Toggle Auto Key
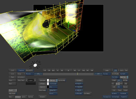The image size is (136, 99). click(124, 77)
